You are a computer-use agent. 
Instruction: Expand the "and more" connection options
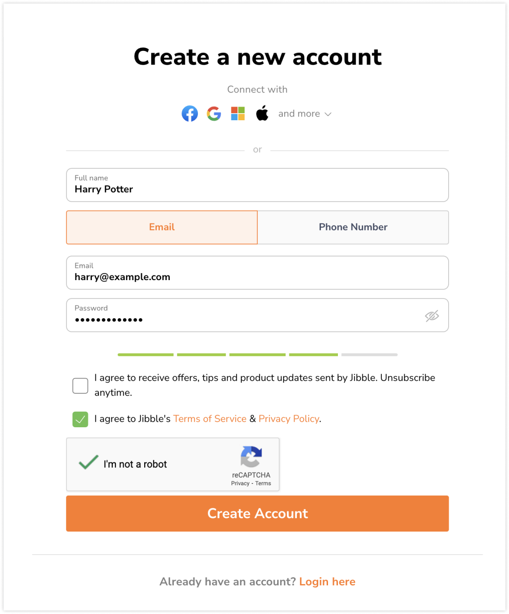click(304, 114)
